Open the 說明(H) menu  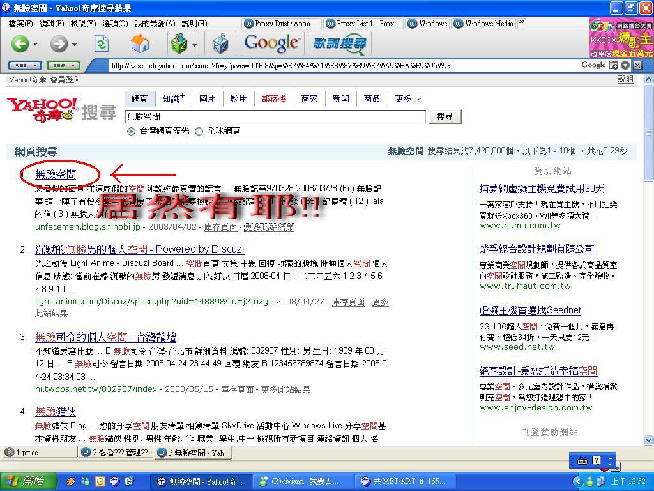click(x=194, y=24)
